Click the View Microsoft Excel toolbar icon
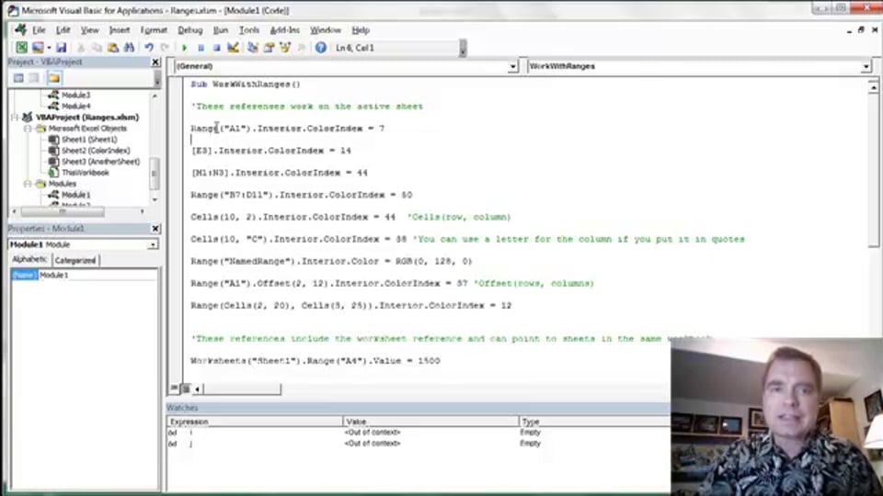 21,48
